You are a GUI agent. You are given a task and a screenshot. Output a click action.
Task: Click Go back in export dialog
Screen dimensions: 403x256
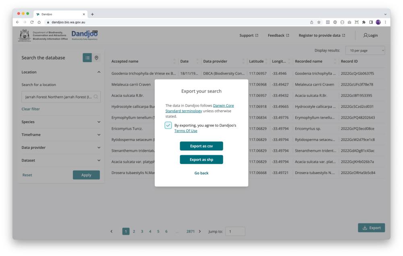click(201, 173)
